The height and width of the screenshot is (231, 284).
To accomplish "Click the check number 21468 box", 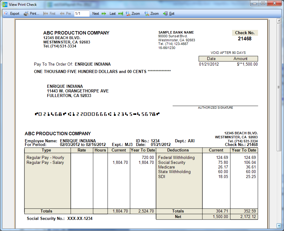I will tap(245, 38).
